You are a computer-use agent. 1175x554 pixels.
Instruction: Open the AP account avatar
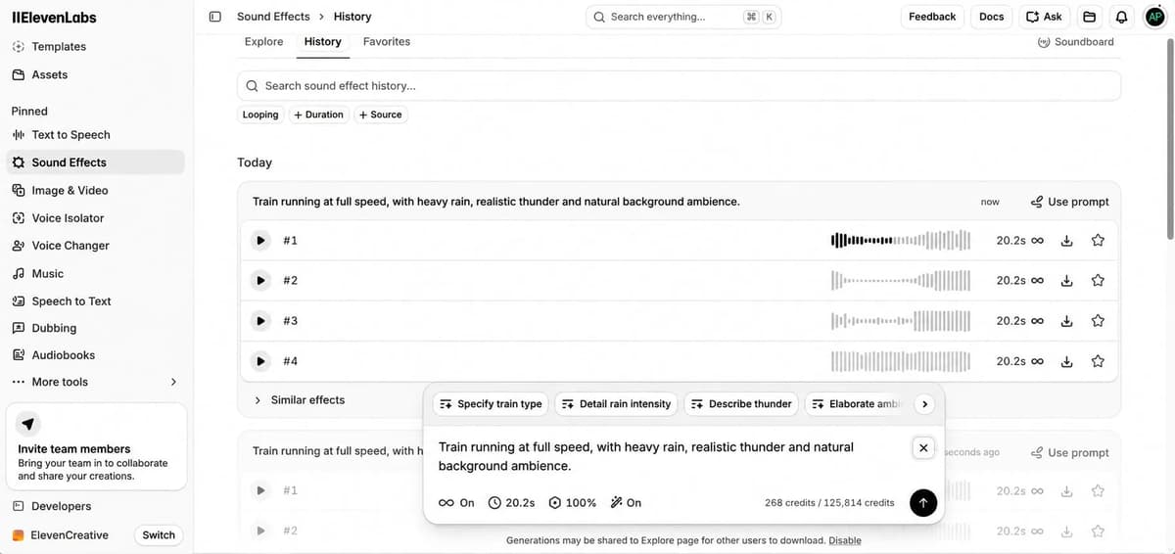[x=1154, y=17]
